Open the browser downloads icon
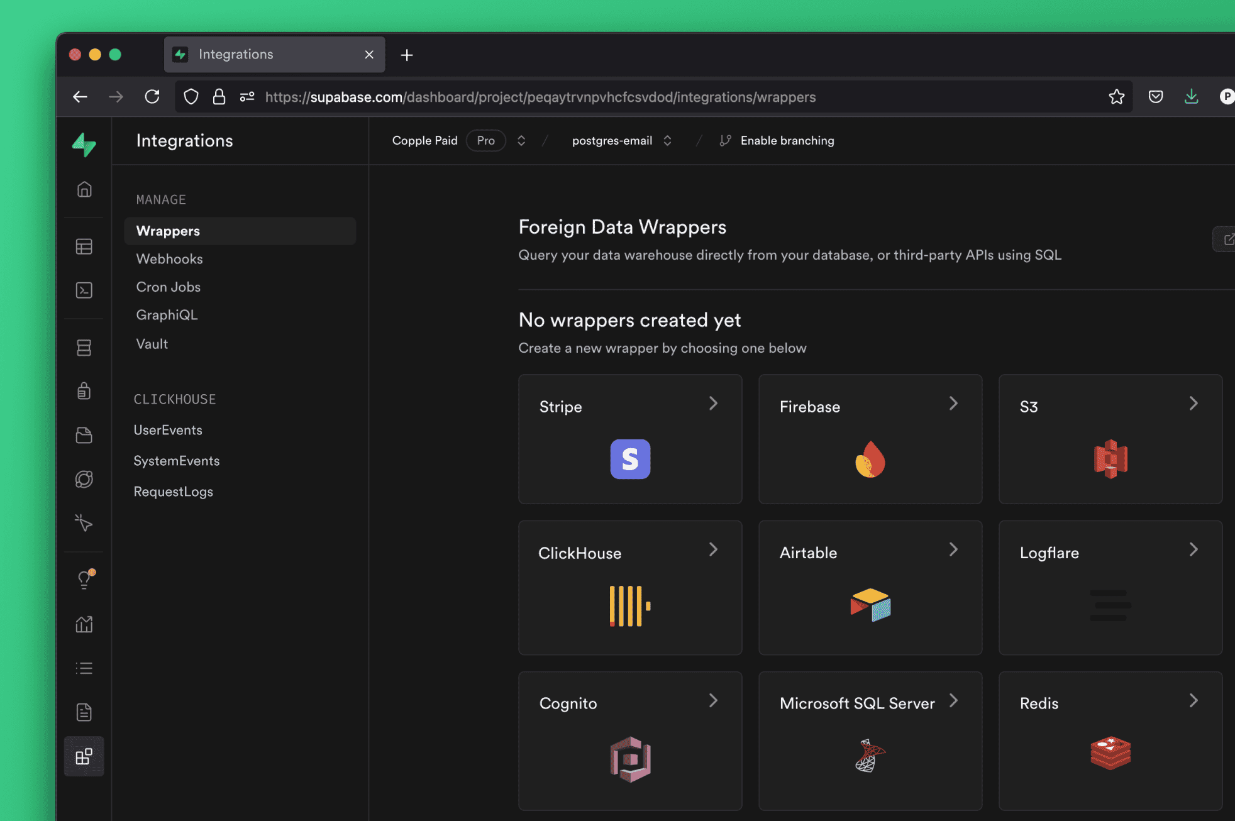Screen dimensions: 1235x821 pyautogui.click(x=1191, y=97)
